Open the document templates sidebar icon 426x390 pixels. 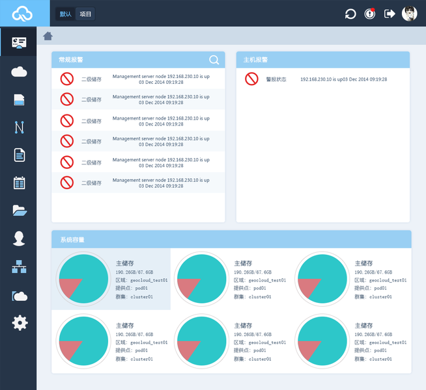coord(20,155)
